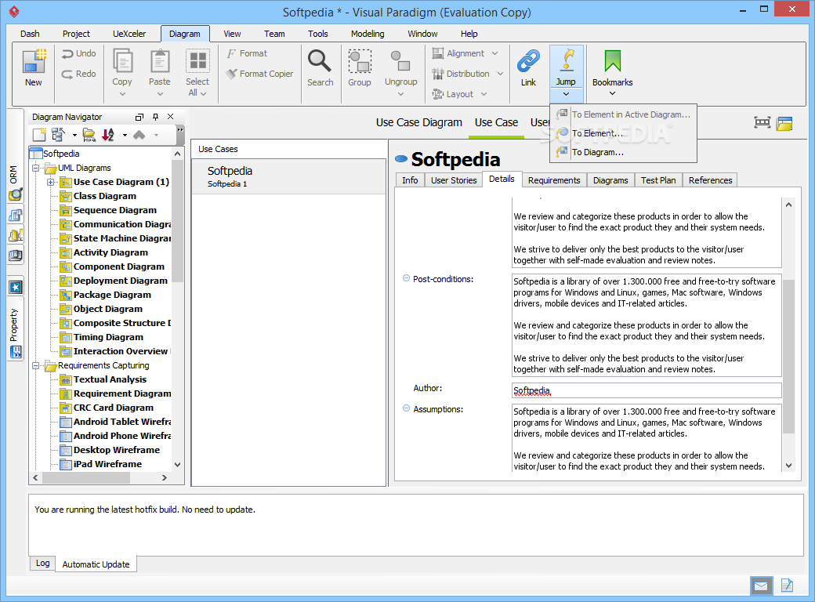This screenshot has height=602, width=815.
Task: Open the Layout dropdown
Action: (460, 94)
